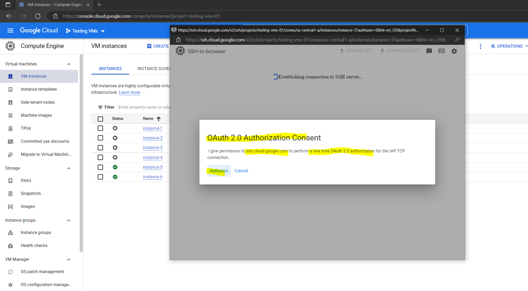Select the Disks icon under Storage
Image resolution: width=528 pixels, height=291 pixels.
pyautogui.click(x=10, y=180)
